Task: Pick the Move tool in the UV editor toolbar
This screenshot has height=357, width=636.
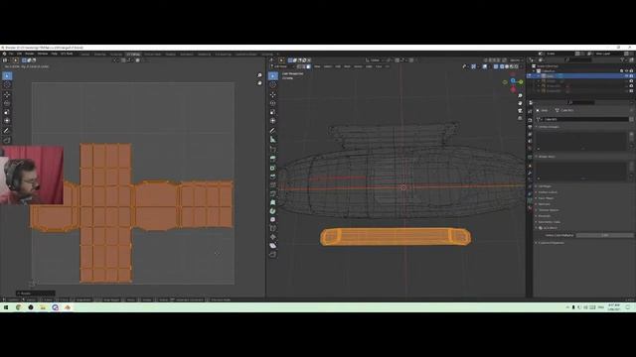Action: (x=7, y=94)
